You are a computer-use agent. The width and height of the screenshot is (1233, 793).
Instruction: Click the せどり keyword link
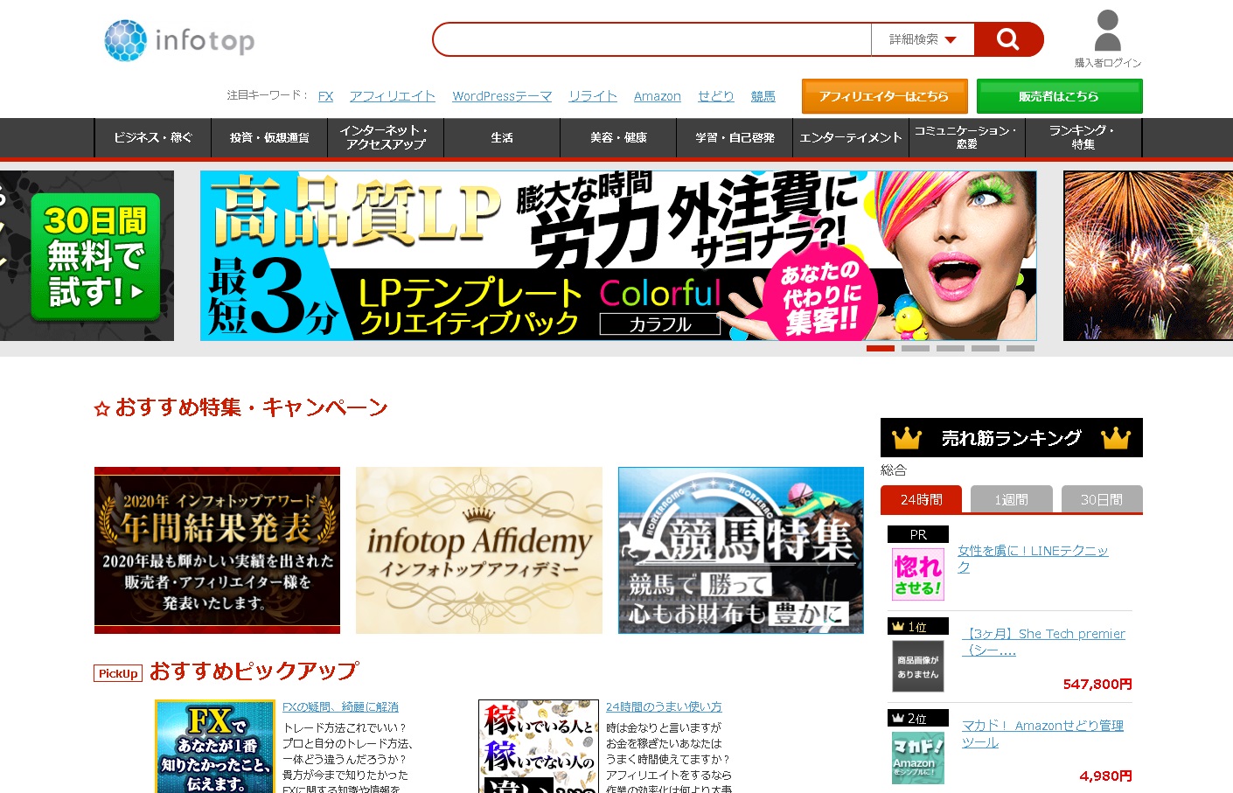[716, 96]
